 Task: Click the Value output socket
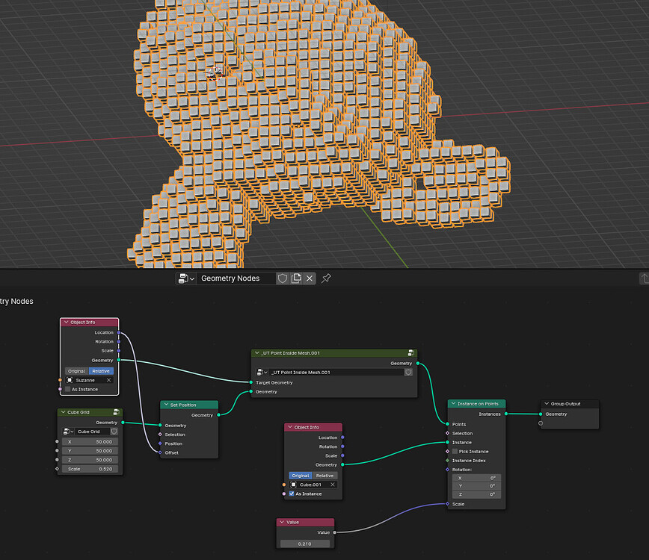334,532
